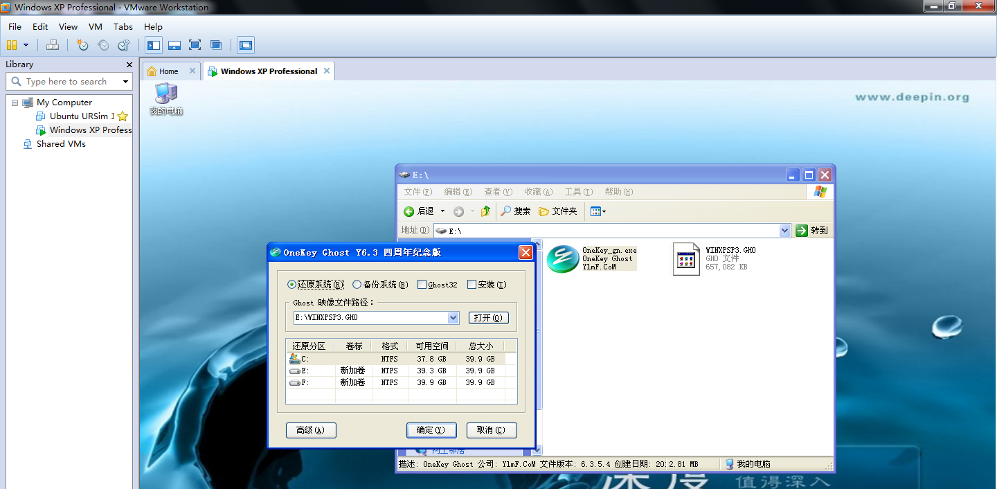The image size is (997, 489).
Task: Click the 打开(O) button
Action: pyautogui.click(x=489, y=318)
